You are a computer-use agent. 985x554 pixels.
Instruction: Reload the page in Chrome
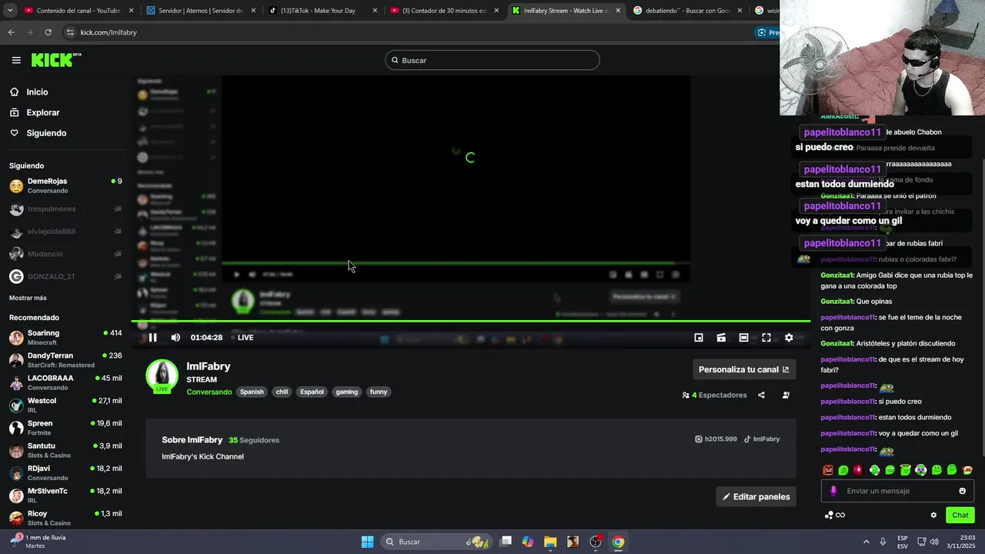48,32
